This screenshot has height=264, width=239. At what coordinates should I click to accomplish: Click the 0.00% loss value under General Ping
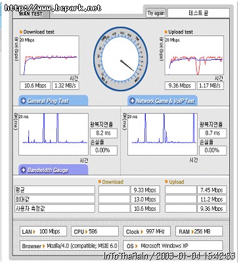(104, 150)
